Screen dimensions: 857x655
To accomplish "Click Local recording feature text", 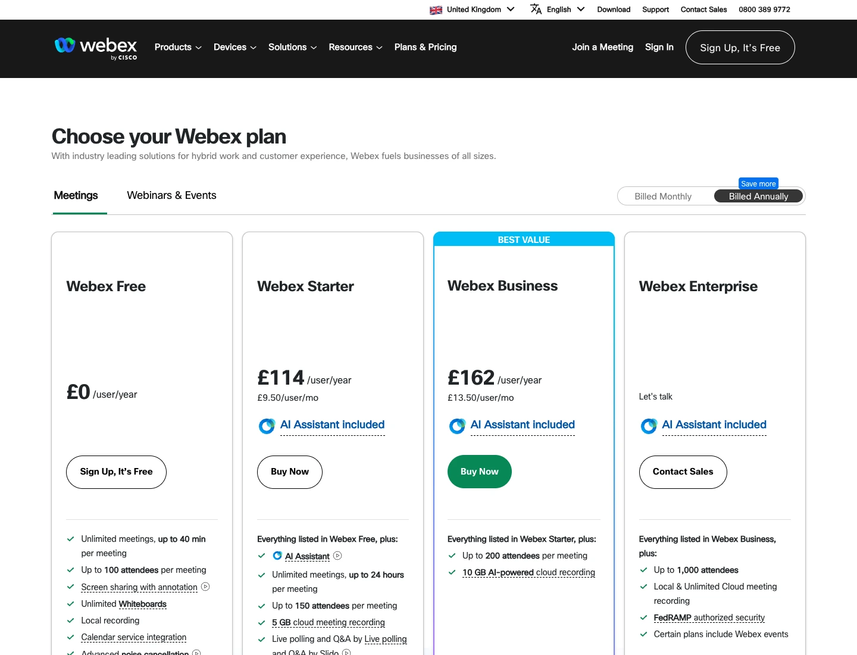I will (110, 620).
